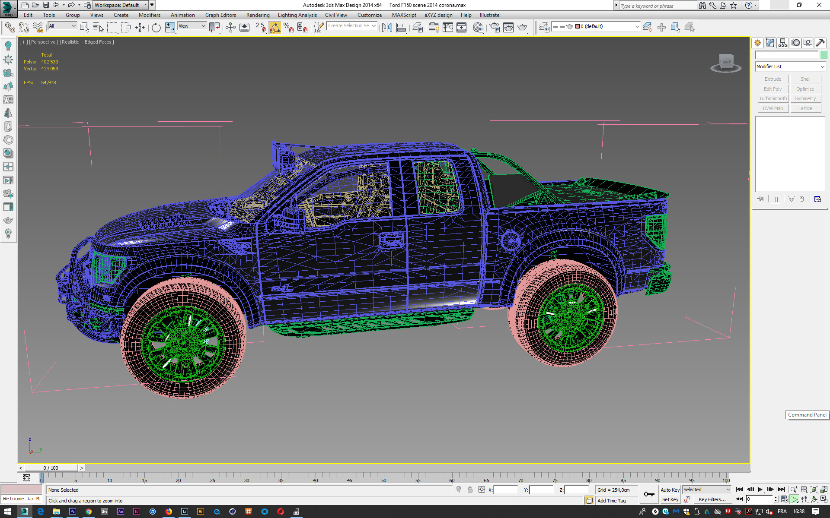Toggle Selection Lock padlock
This screenshot has width=830, height=518.
pyautogui.click(x=470, y=490)
